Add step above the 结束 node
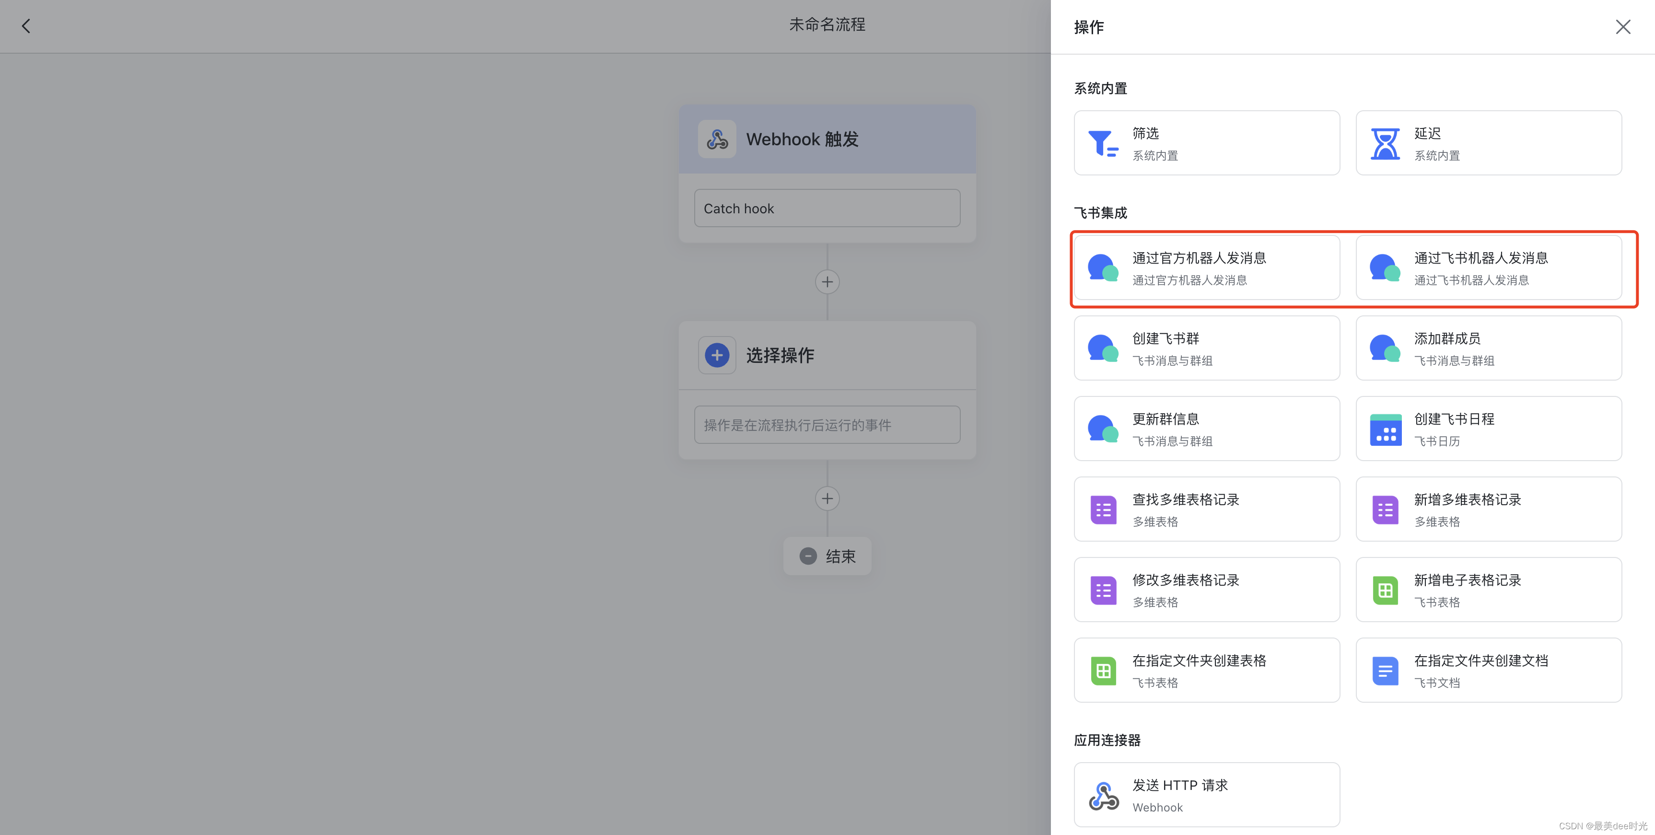 point(827,499)
